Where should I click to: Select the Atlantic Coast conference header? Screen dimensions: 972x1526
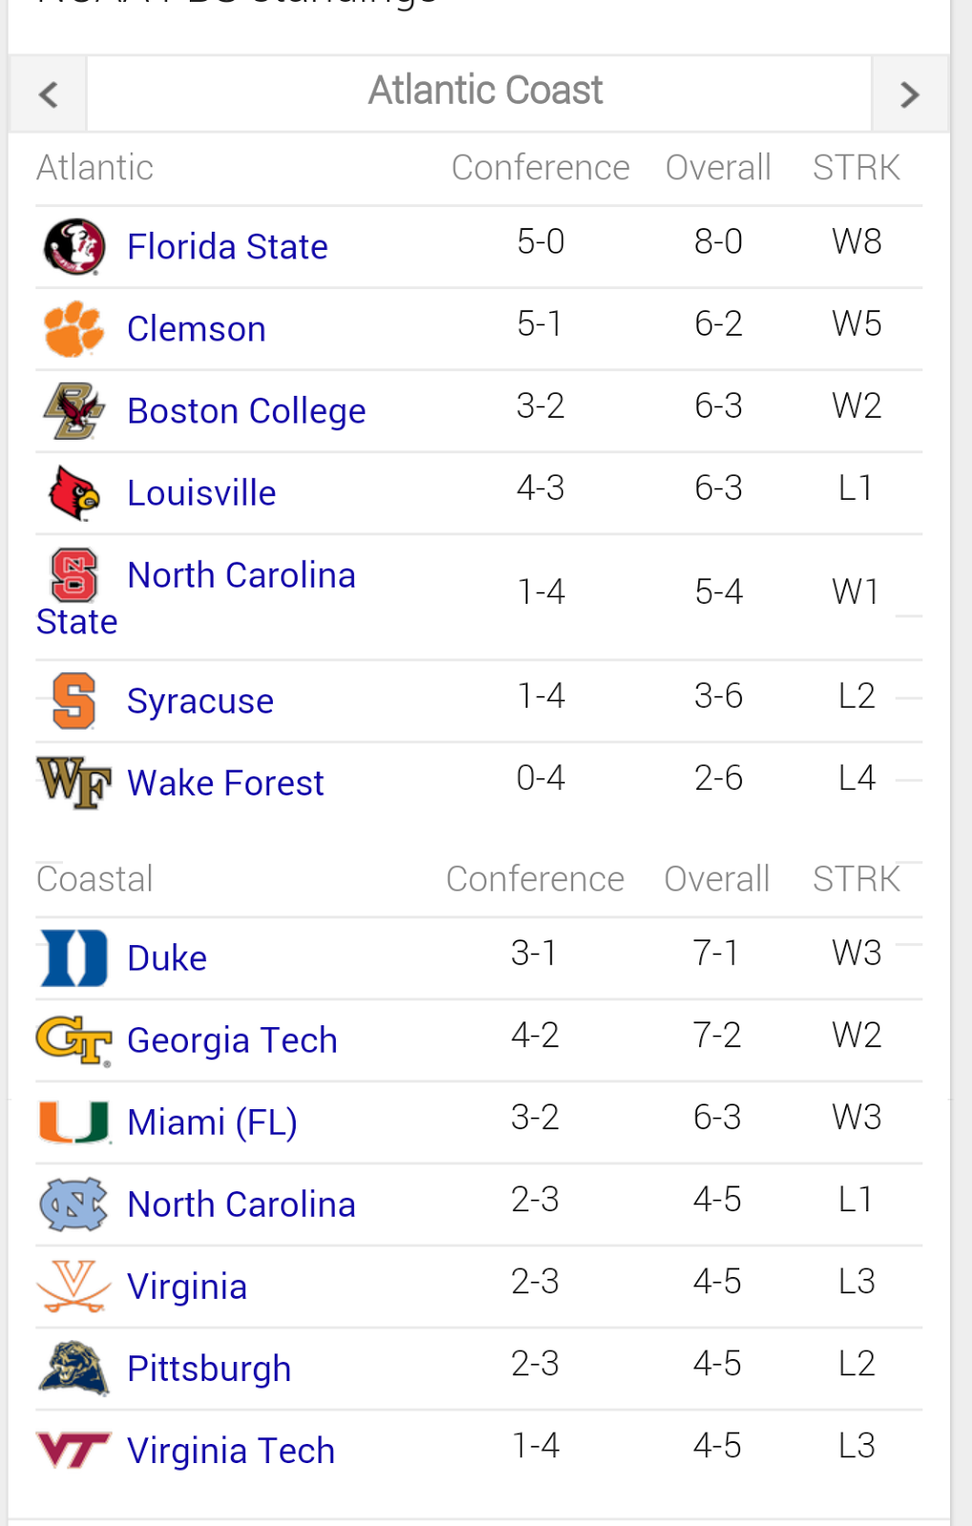pos(486,91)
